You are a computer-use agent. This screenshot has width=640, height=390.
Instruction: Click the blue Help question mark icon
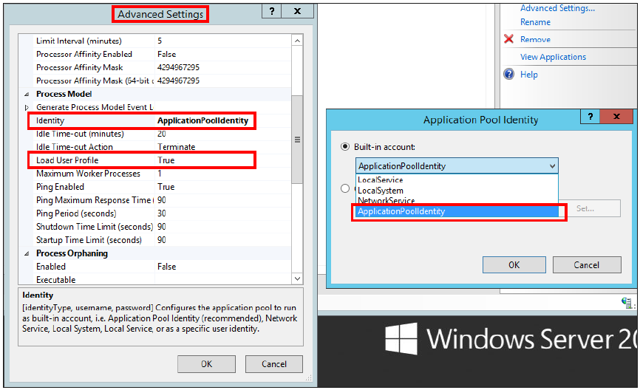(x=508, y=75)
